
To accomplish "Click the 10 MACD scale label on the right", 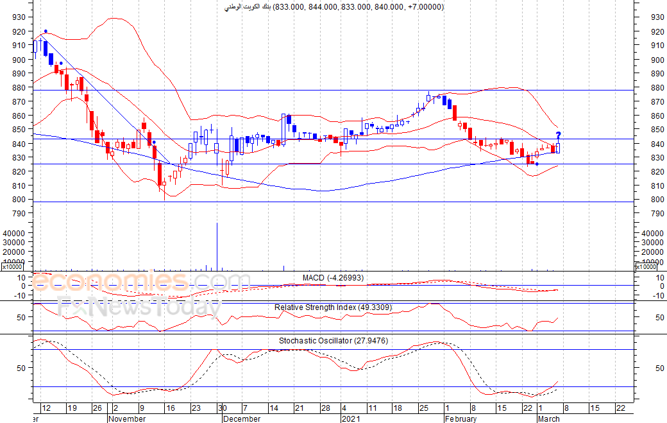I will coord(659,278).
